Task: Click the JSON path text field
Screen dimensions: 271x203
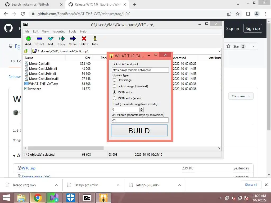Action: [x=140, y=120]
